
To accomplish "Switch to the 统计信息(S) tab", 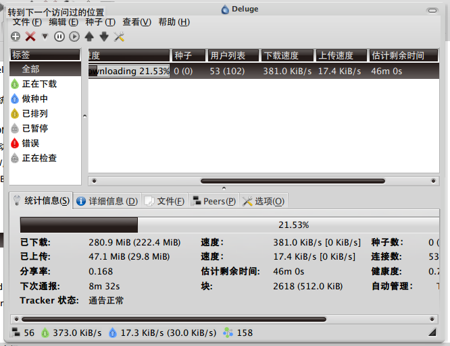I will (x=41, y=201).
